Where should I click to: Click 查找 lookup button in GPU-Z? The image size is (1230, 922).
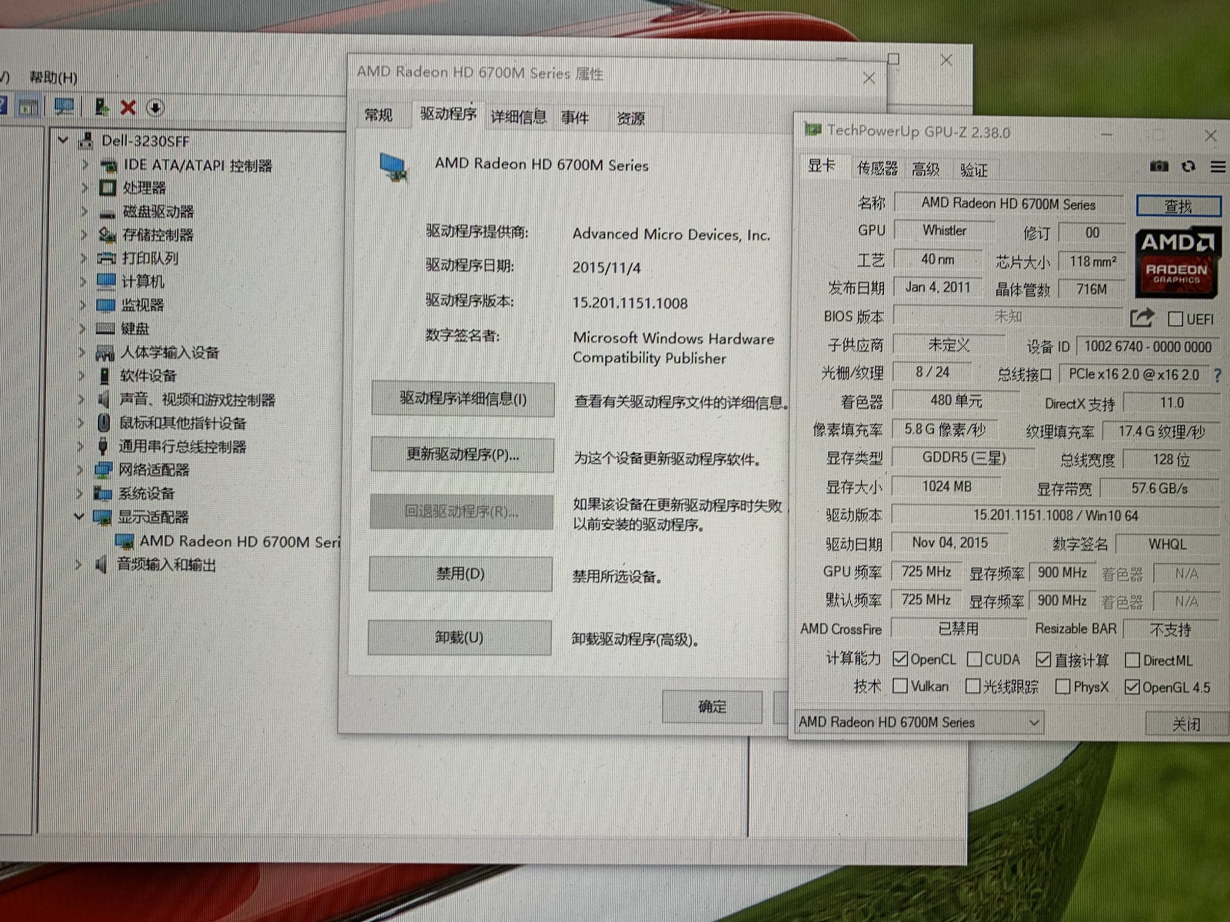pyautogui.click(x=1178, y=206)
